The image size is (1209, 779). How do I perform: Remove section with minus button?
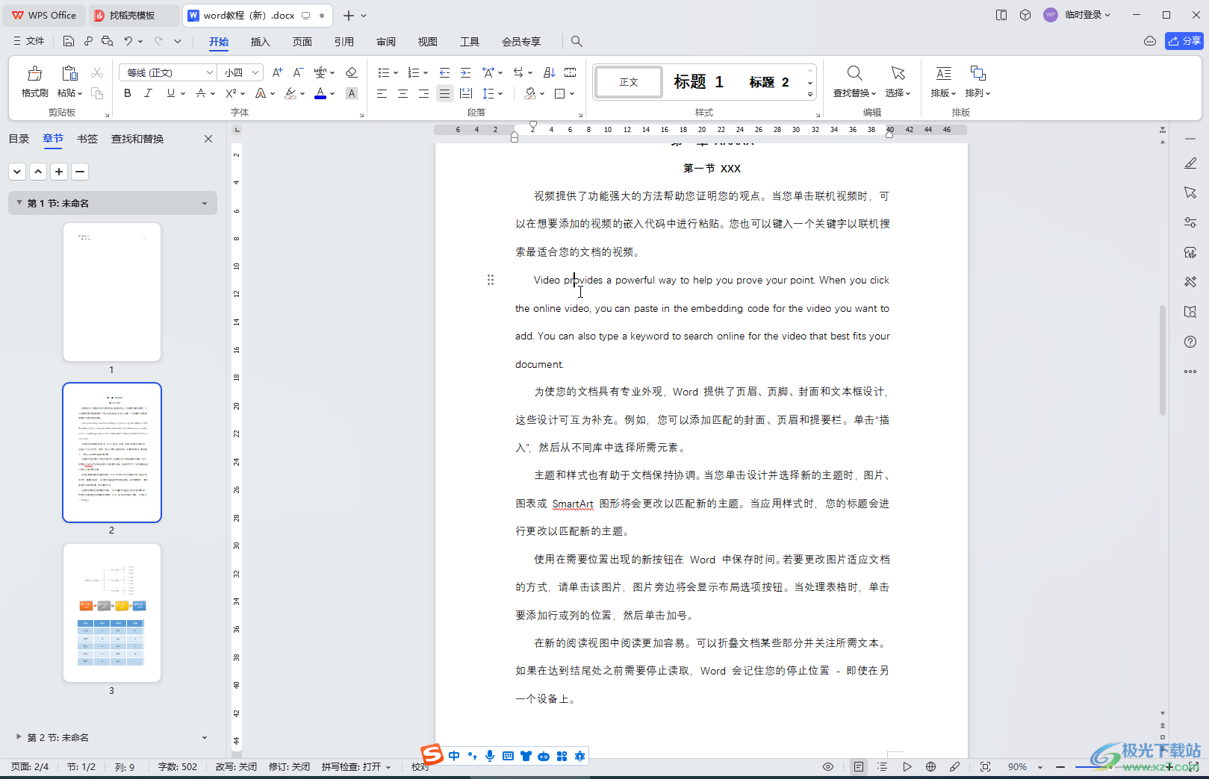click(80, 172)
